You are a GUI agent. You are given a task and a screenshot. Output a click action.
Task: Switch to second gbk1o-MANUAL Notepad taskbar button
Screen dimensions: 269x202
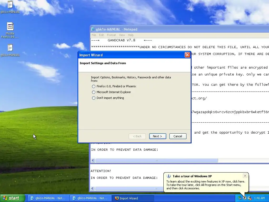tap(90, 198)
